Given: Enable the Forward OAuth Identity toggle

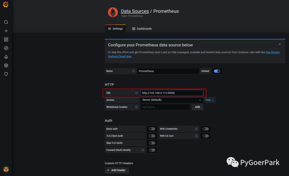Looking at the screenshot, I should 152,150.
